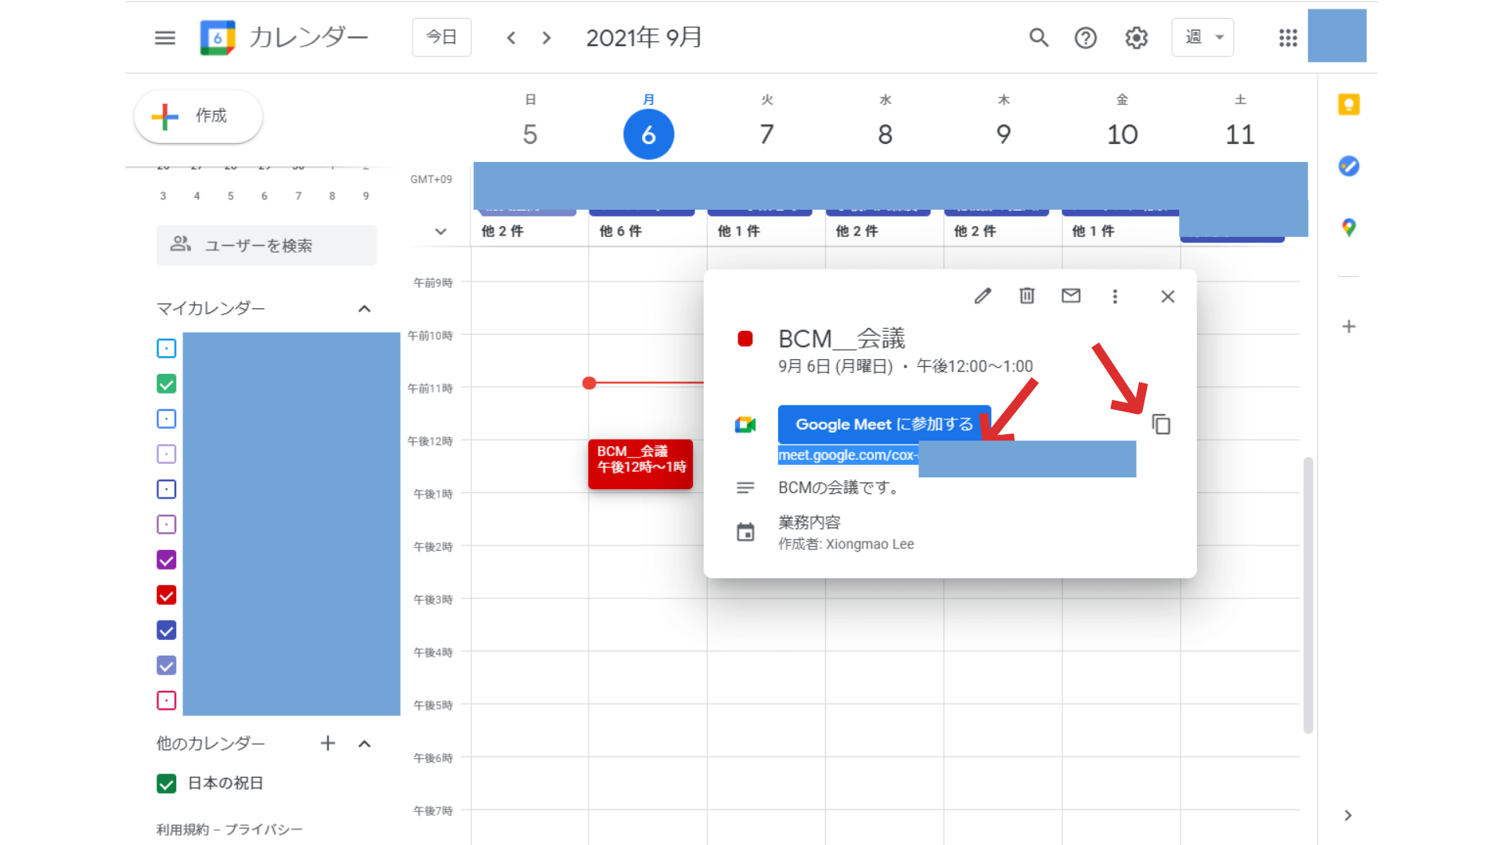Open the 週 view dropdown
The width and height of the screenshot is (1503, 845).
(x=1202, y=37)
